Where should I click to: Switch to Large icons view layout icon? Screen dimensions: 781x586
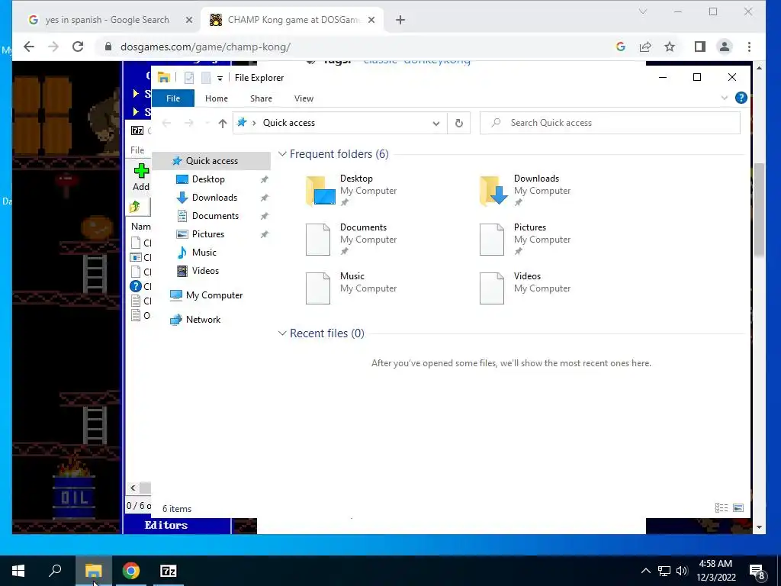coord(738,507)
